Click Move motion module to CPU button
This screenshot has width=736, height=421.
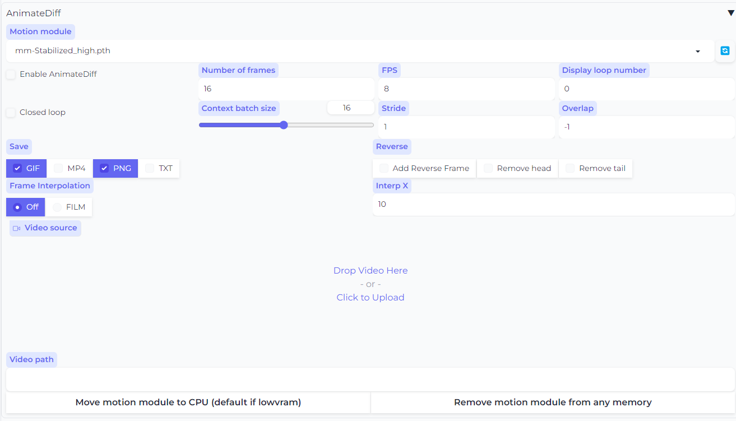click(188, 403)
